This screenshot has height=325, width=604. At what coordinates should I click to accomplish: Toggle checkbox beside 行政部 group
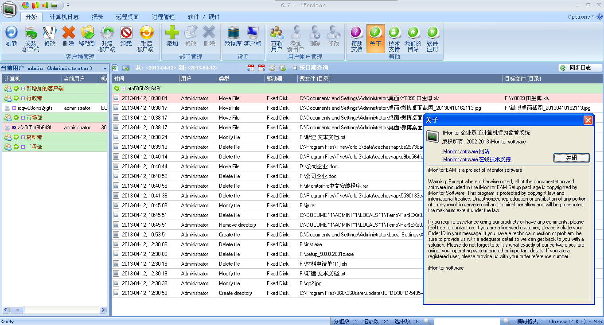23,98
